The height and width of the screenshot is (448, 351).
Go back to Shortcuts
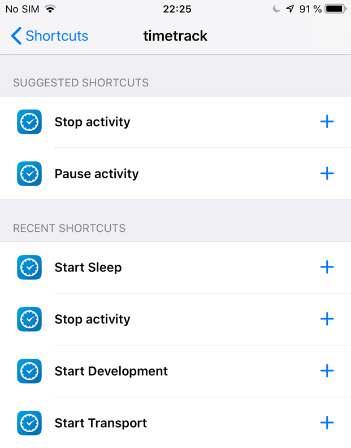50,36
